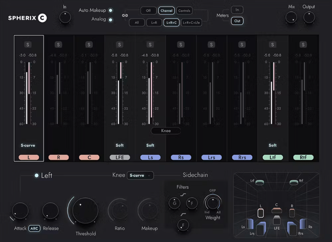
Task: Enable the ARC auto release button
Action: [34, 228]
